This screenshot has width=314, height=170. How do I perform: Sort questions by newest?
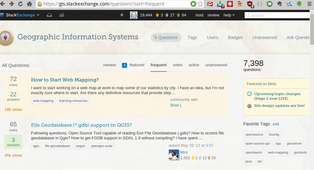click(109, 65)
